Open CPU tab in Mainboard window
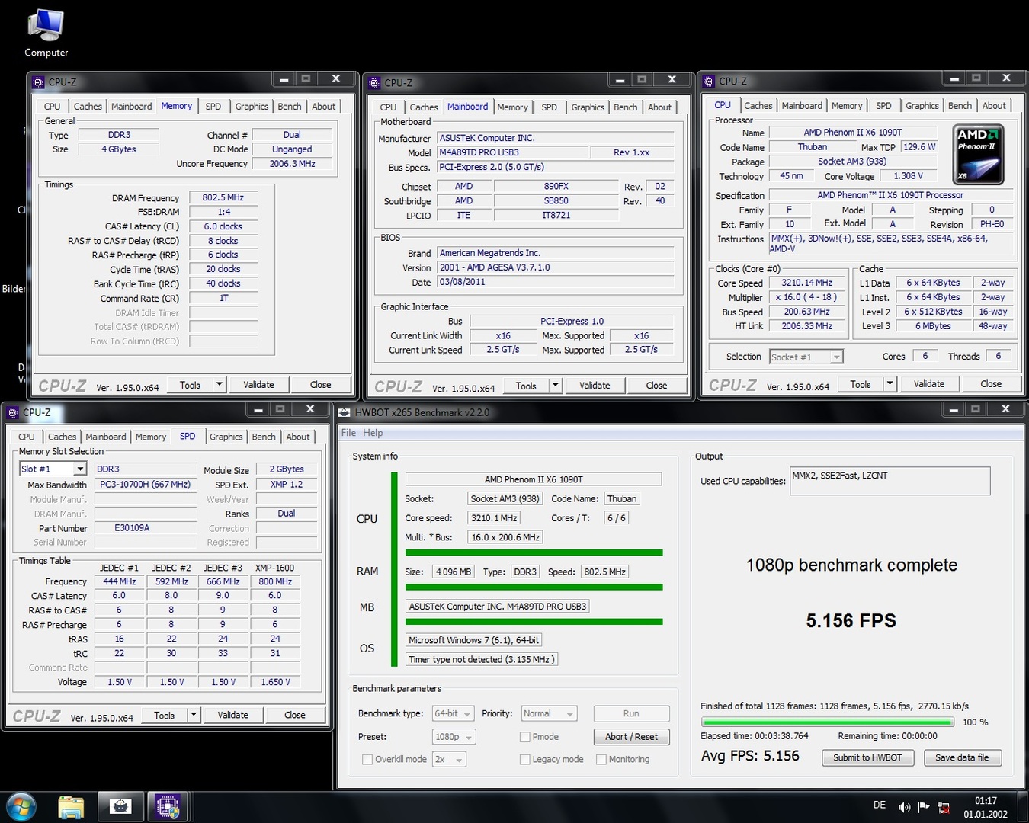 pos(388,107)
